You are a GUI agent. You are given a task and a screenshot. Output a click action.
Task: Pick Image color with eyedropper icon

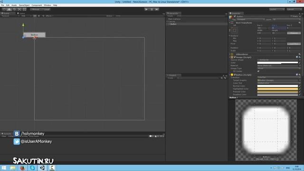300,63
